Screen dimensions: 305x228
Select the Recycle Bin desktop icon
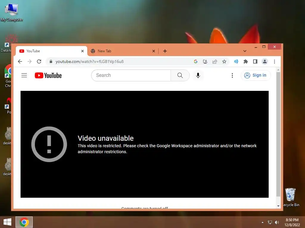pyautogui.click(x=291, y=197)
